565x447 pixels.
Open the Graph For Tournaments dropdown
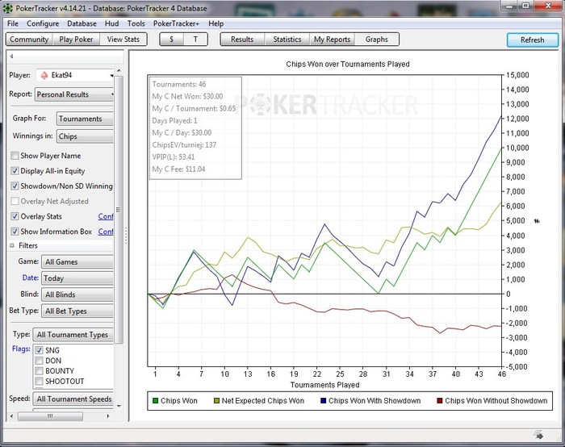(x=85, y=119)
